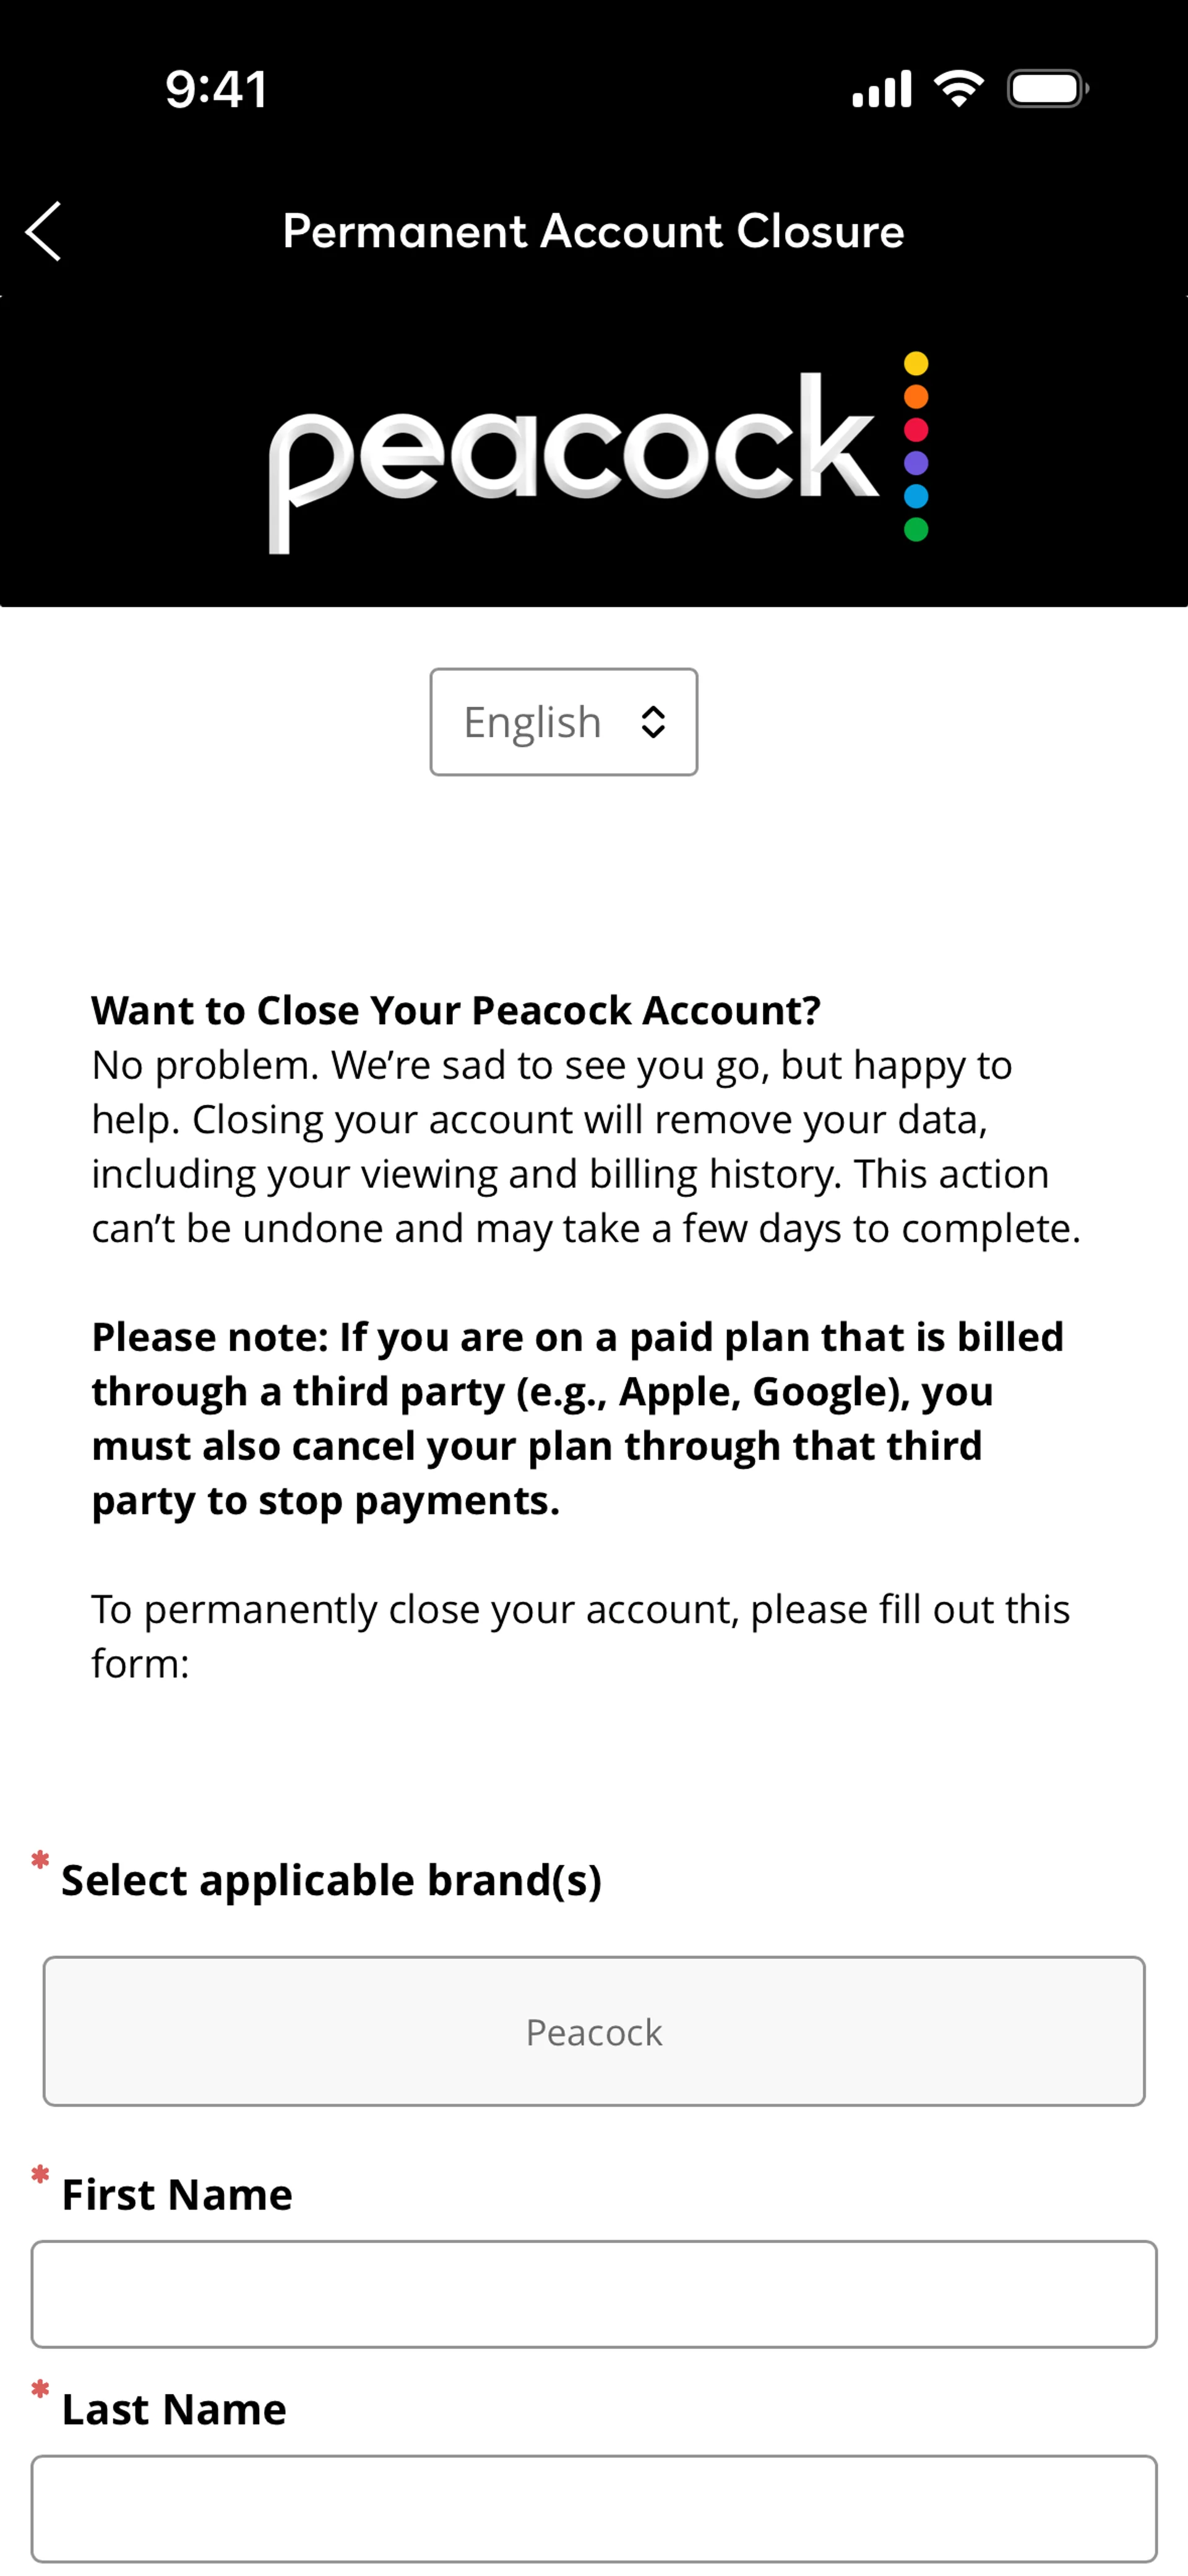The image size is (1188, 2576).
Task: Tap the battery indicator icon
Action: pyautogui.click(x=1046, y=89)
